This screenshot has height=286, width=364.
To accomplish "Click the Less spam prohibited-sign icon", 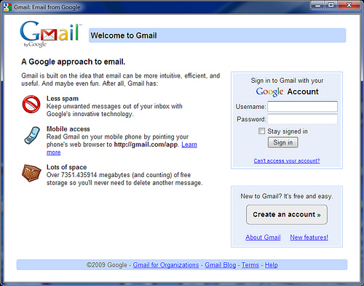I will (31, 104).
